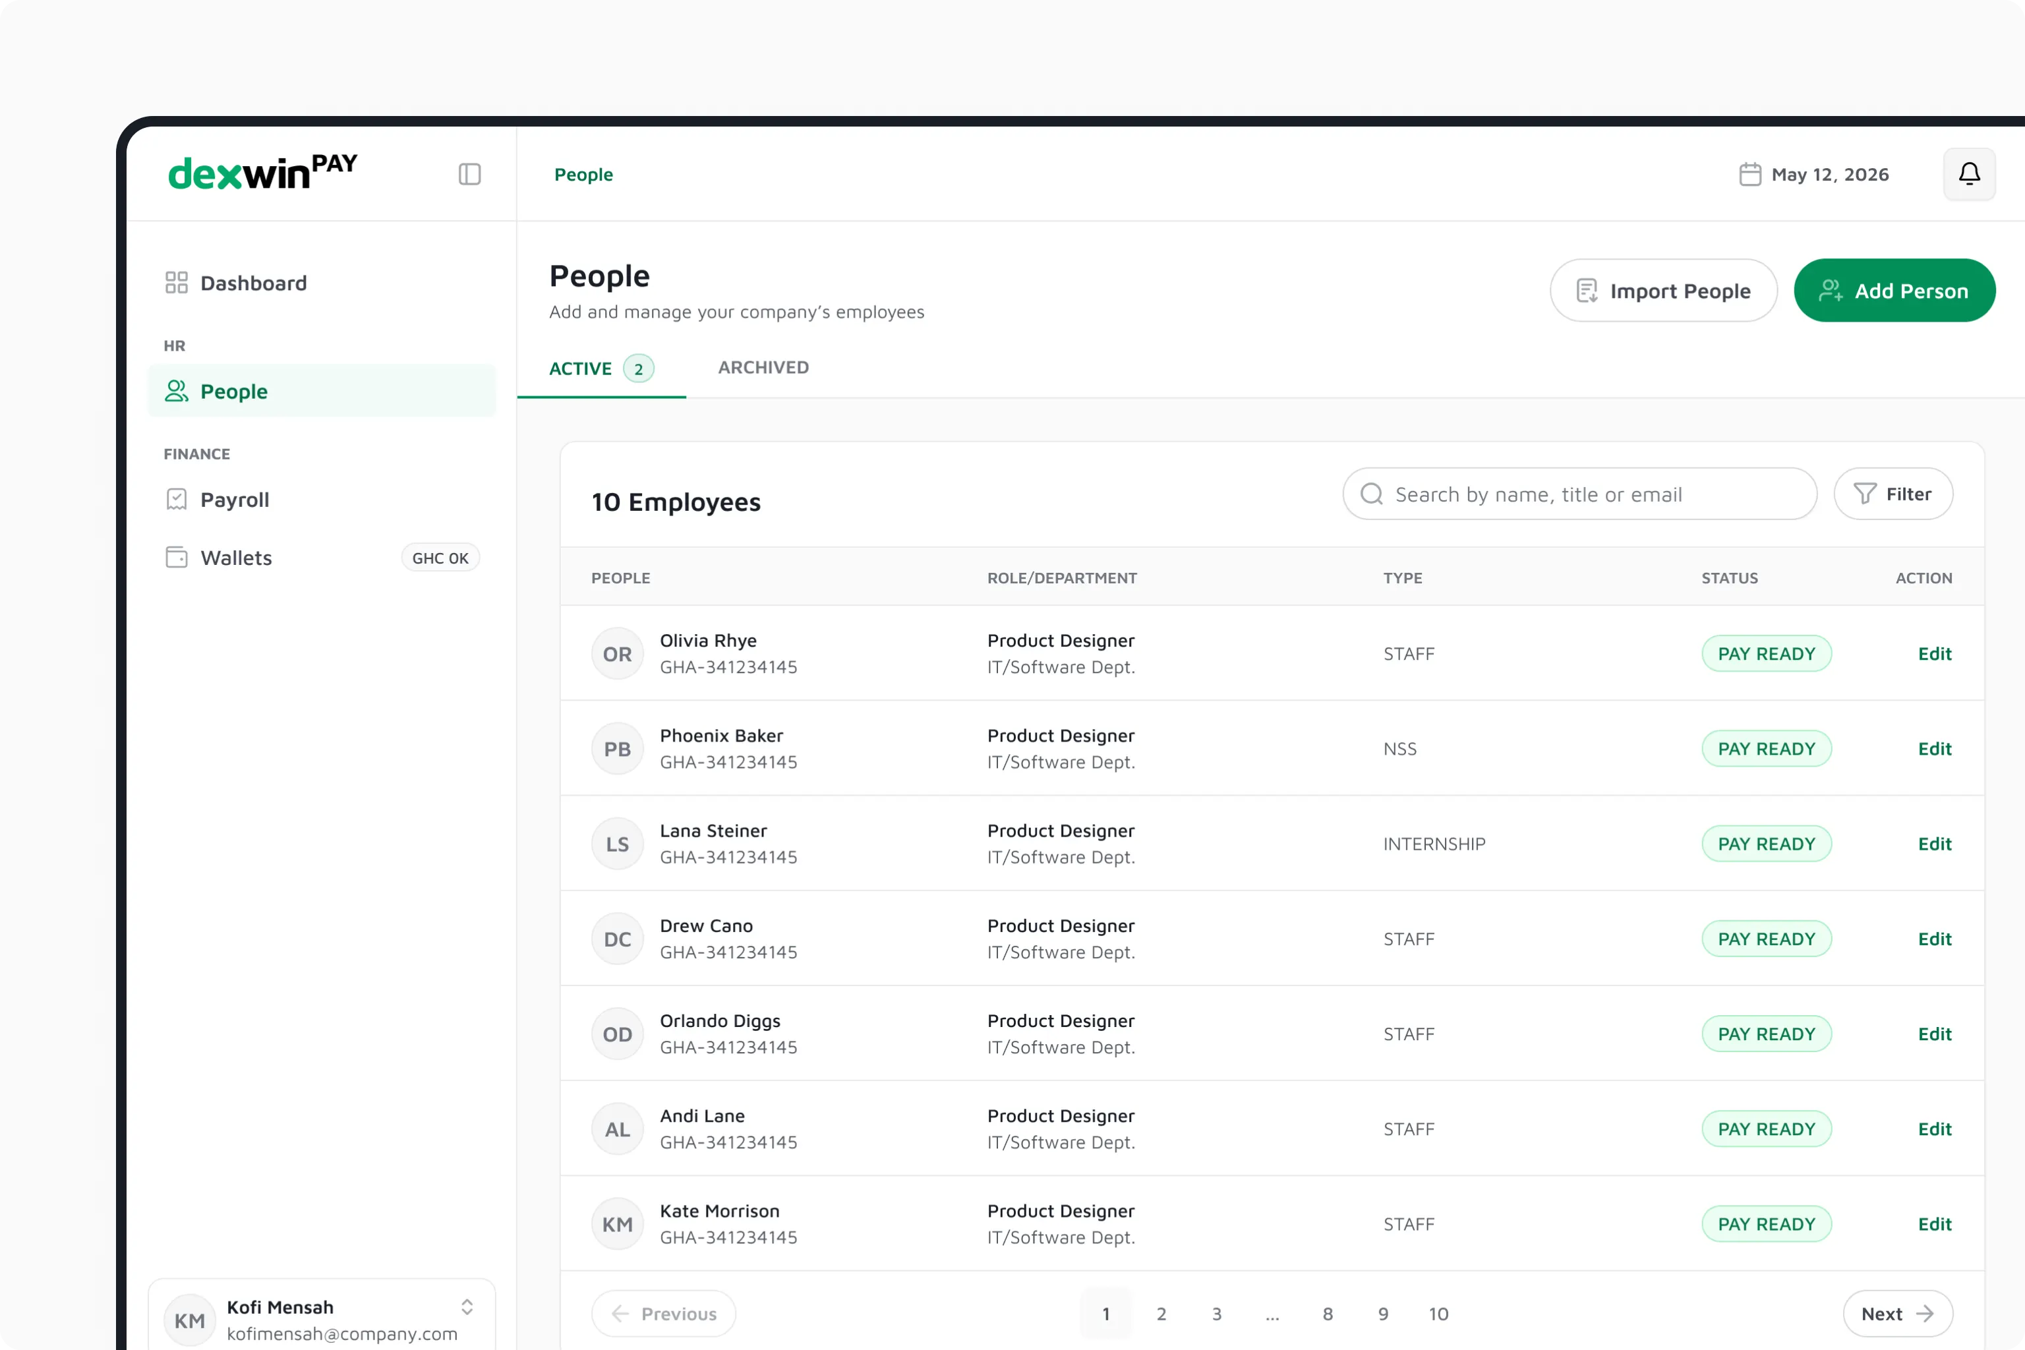Click the LS avatar for Lana Steiner
2025x1350 pixels.
pos(617,844)
